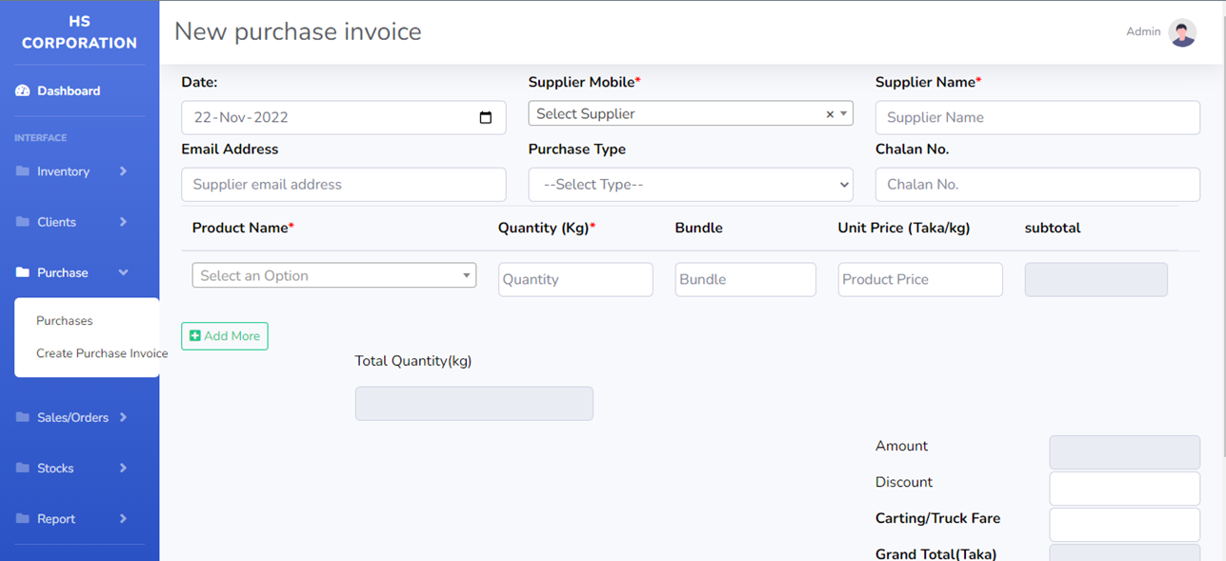This screenshot has height=561, width=1226.
Task: Click the "New purchase invoice" heading
Action: click(x=298, y=31)
